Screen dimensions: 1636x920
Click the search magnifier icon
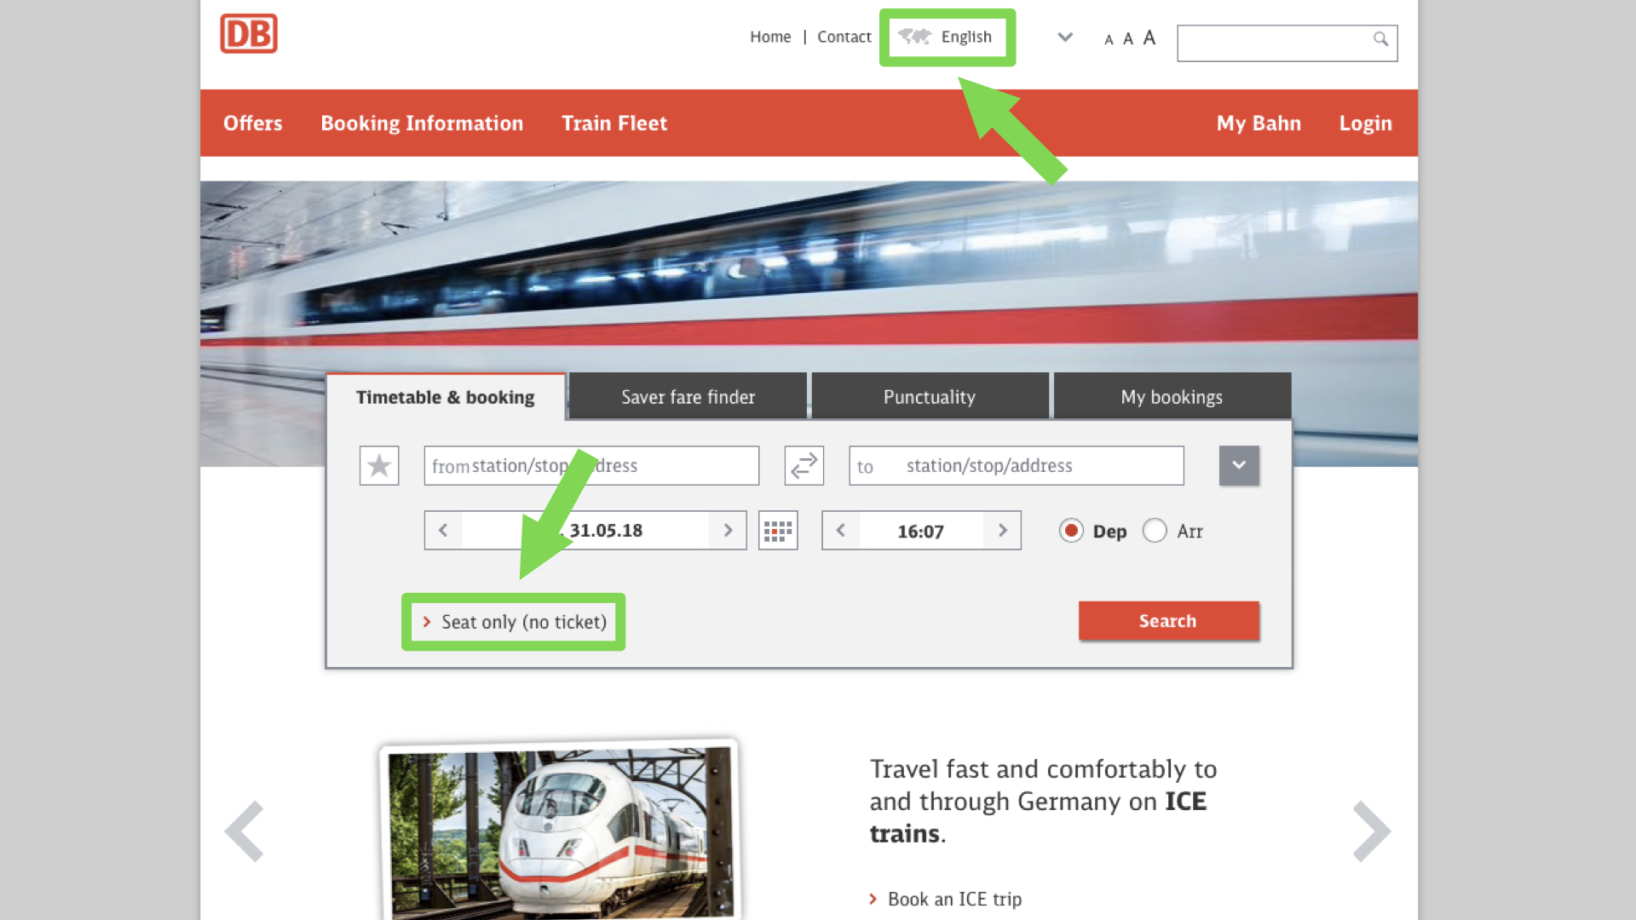[1380, 39]
